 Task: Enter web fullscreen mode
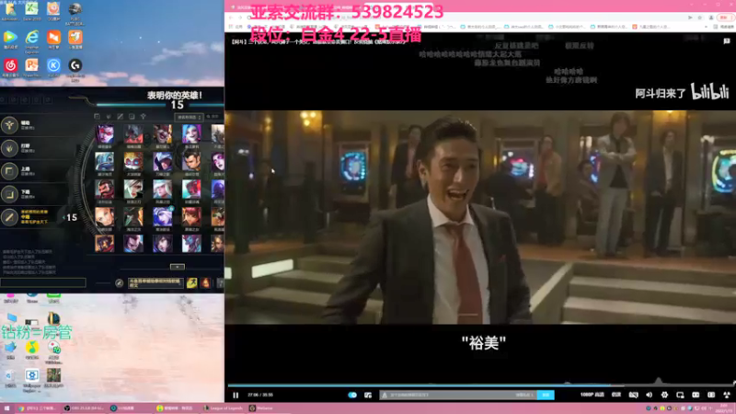[711, 396]
